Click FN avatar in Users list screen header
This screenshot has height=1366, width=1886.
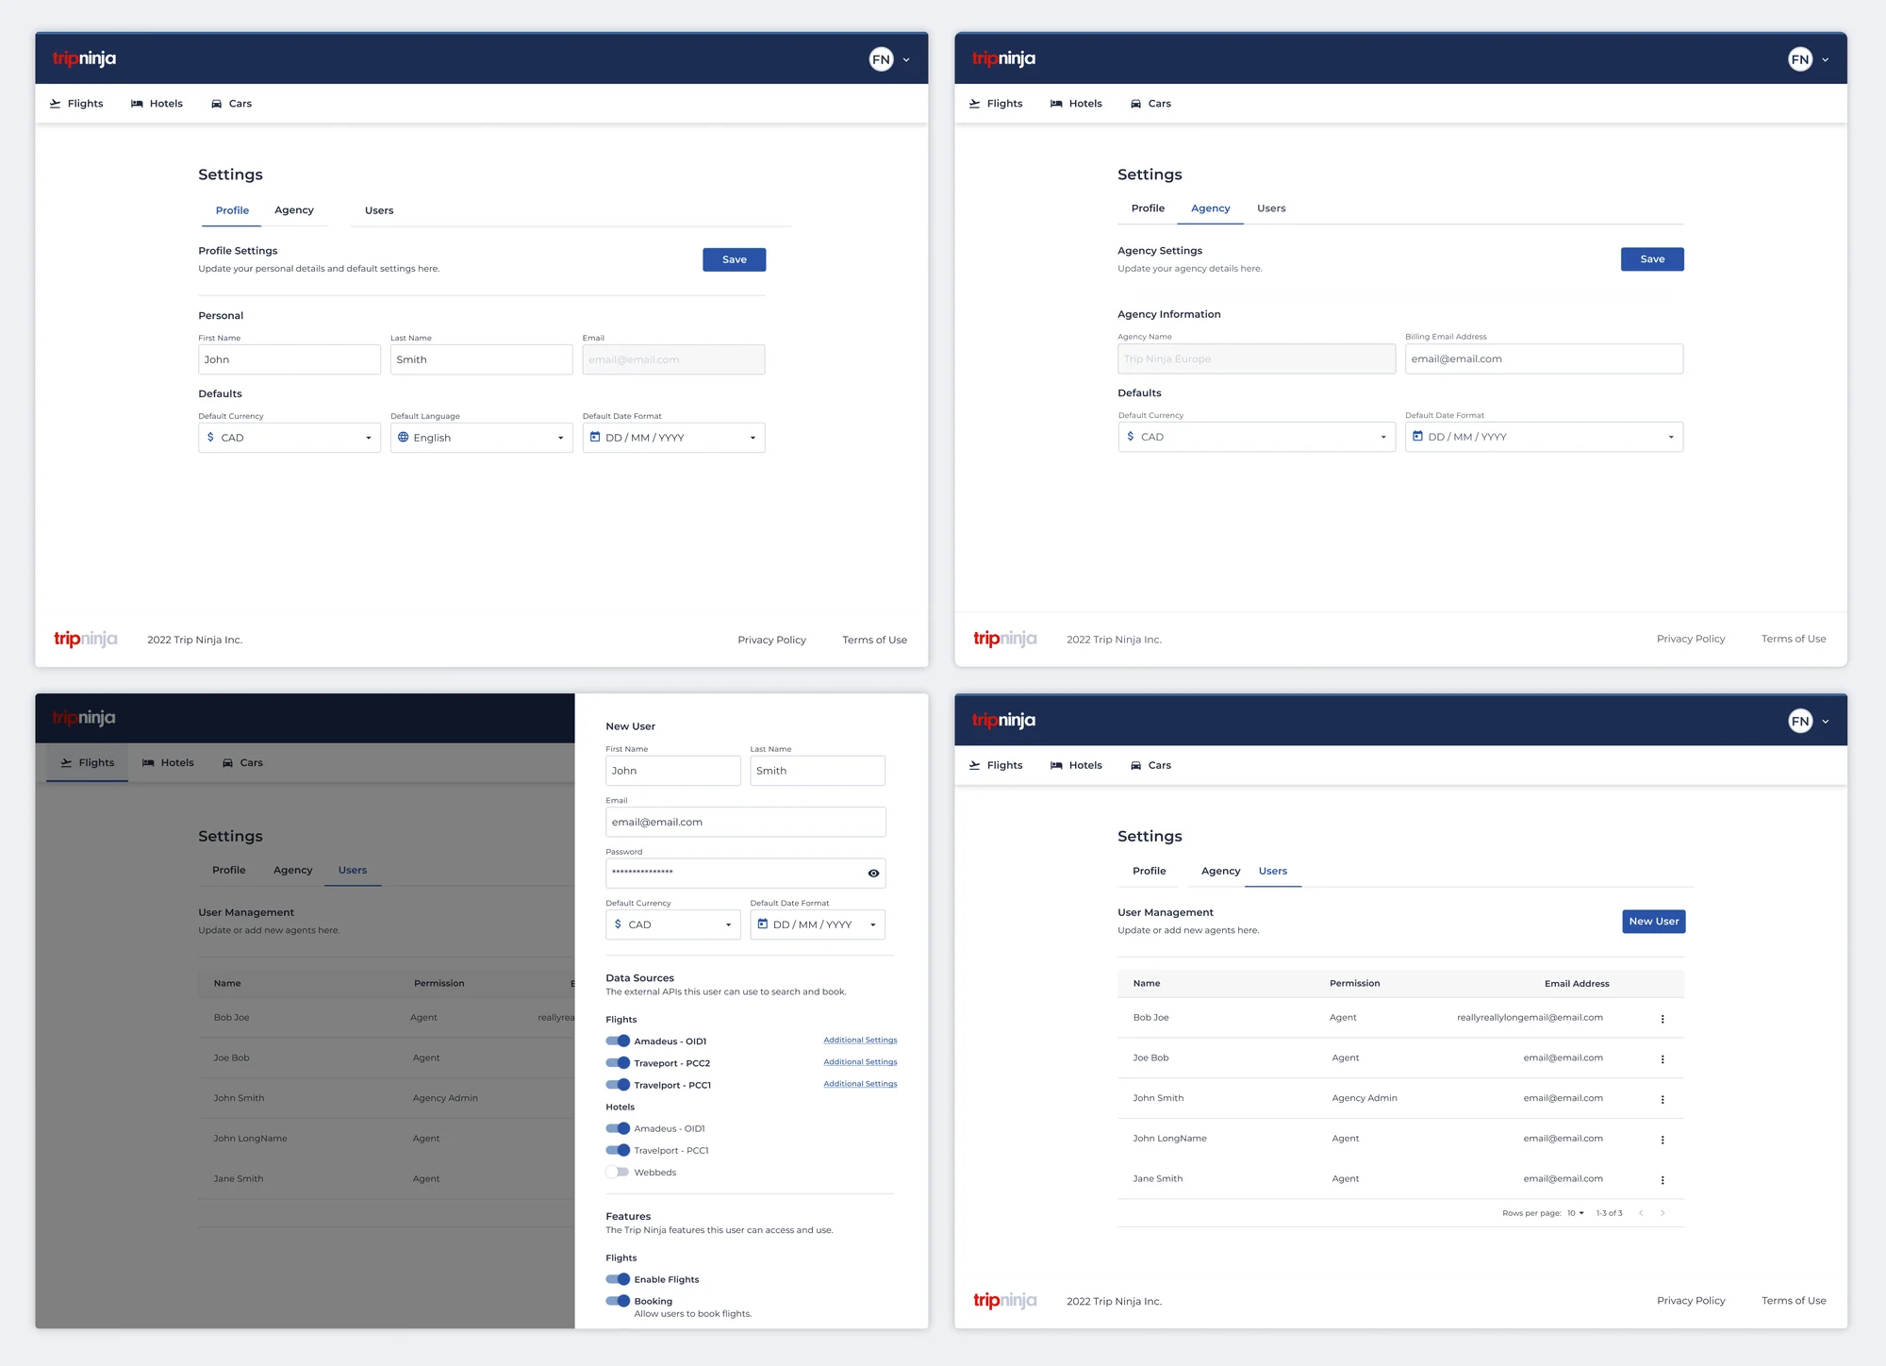(x=1800, y=722)
